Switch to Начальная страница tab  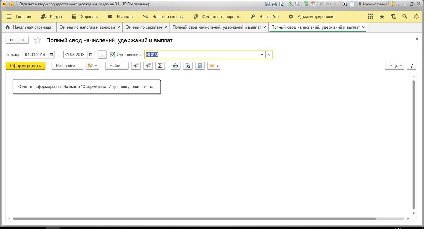pos(28,27)
